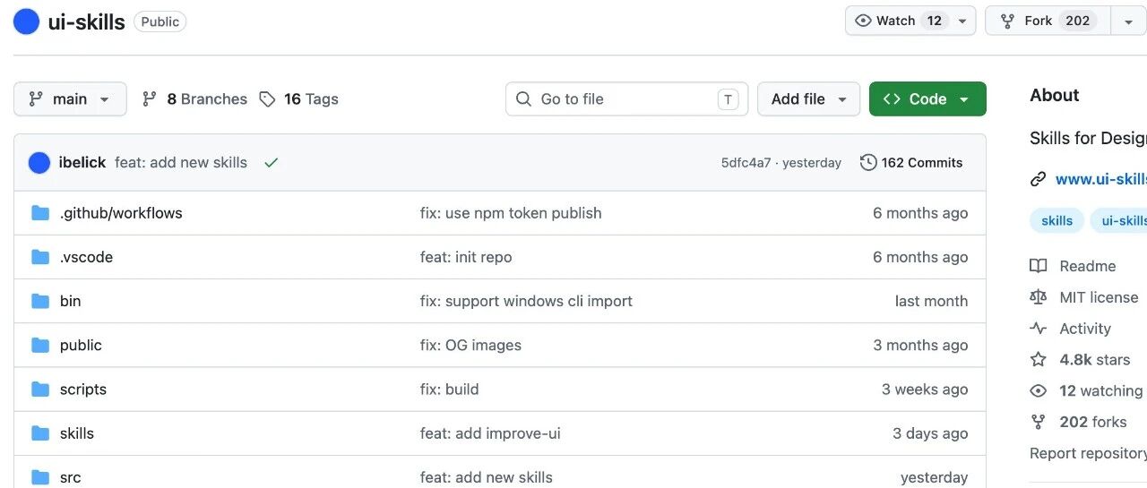Open commit 'fix: support windows cli import'
Image resolution: width=1147 pixels, height=488 pixels.
(x=526, y=301)
